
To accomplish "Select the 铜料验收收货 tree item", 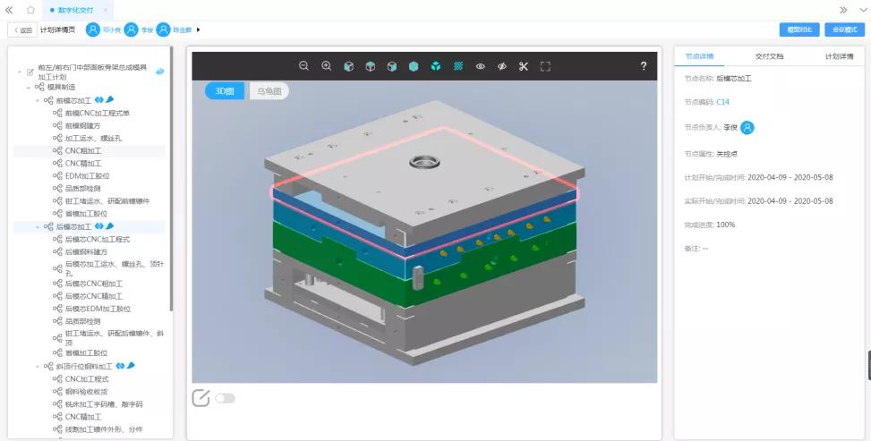I will click(x=86, y=392).
